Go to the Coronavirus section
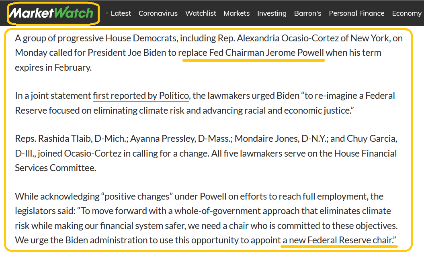 click(158, 13)
